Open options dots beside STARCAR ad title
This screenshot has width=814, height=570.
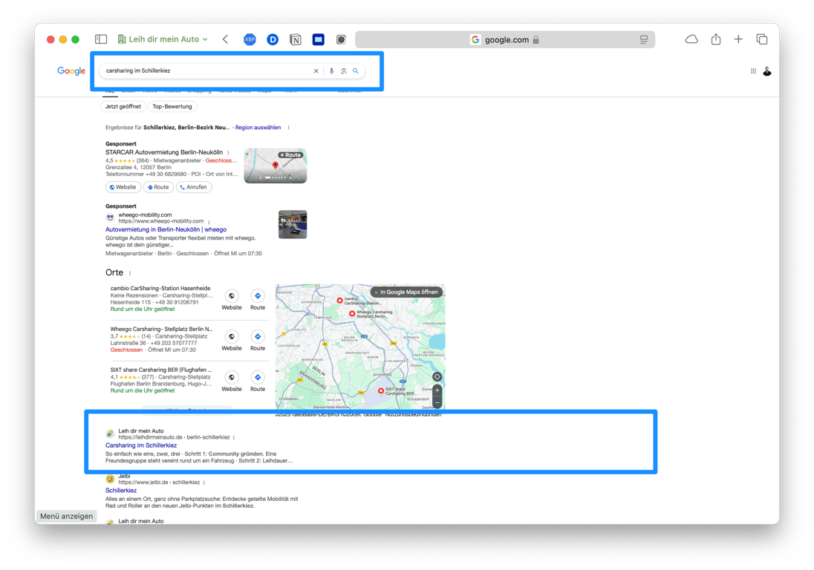point(229,152)
